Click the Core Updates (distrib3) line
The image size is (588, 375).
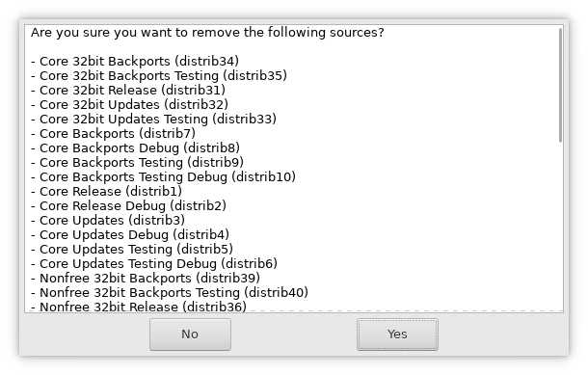[108, 221]
